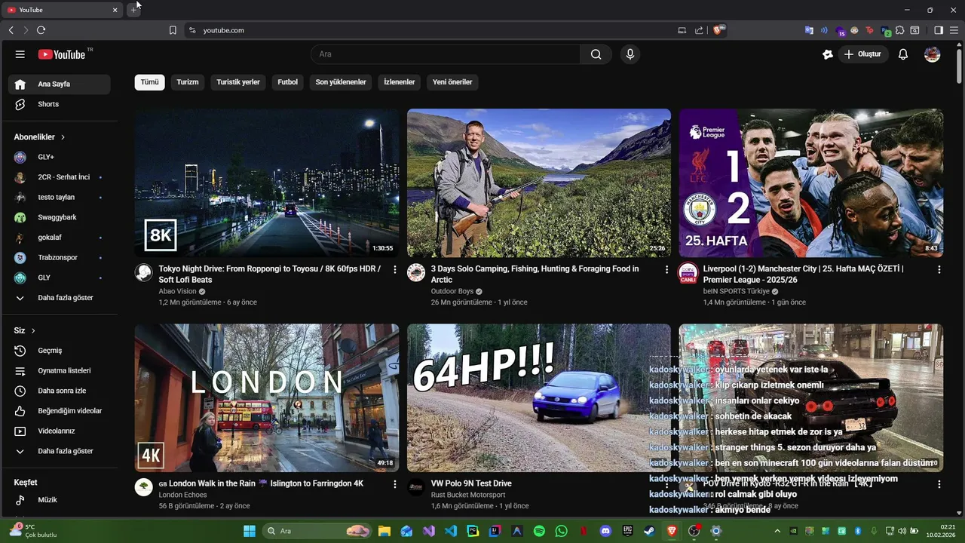Open Steam from the taskbar
Image resolution: width=965 pixels, height=543 pixels.
pos(649,531)
